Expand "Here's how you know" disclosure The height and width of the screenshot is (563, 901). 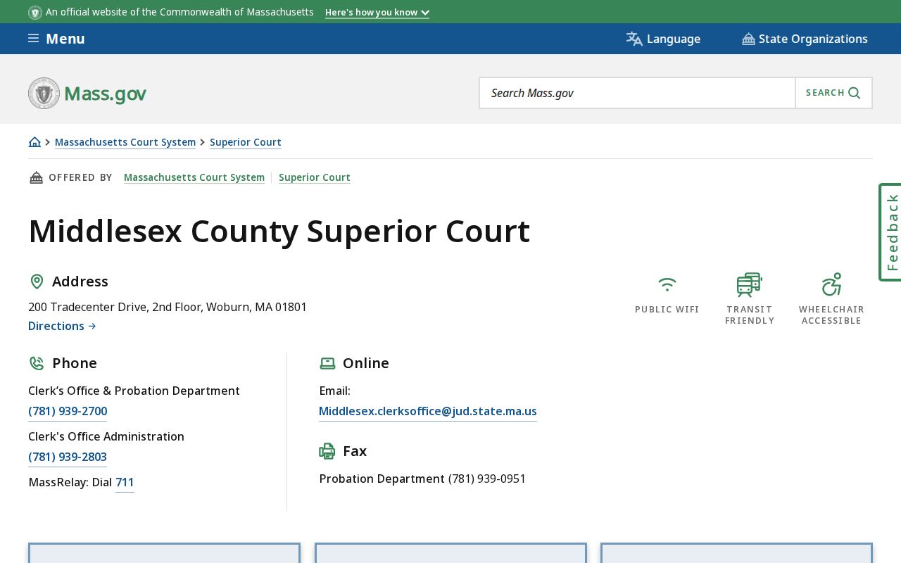(377, 13)
